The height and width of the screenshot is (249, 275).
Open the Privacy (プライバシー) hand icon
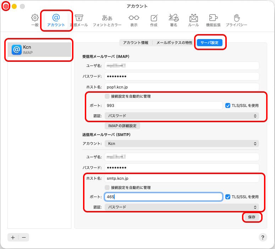point(236,20)
